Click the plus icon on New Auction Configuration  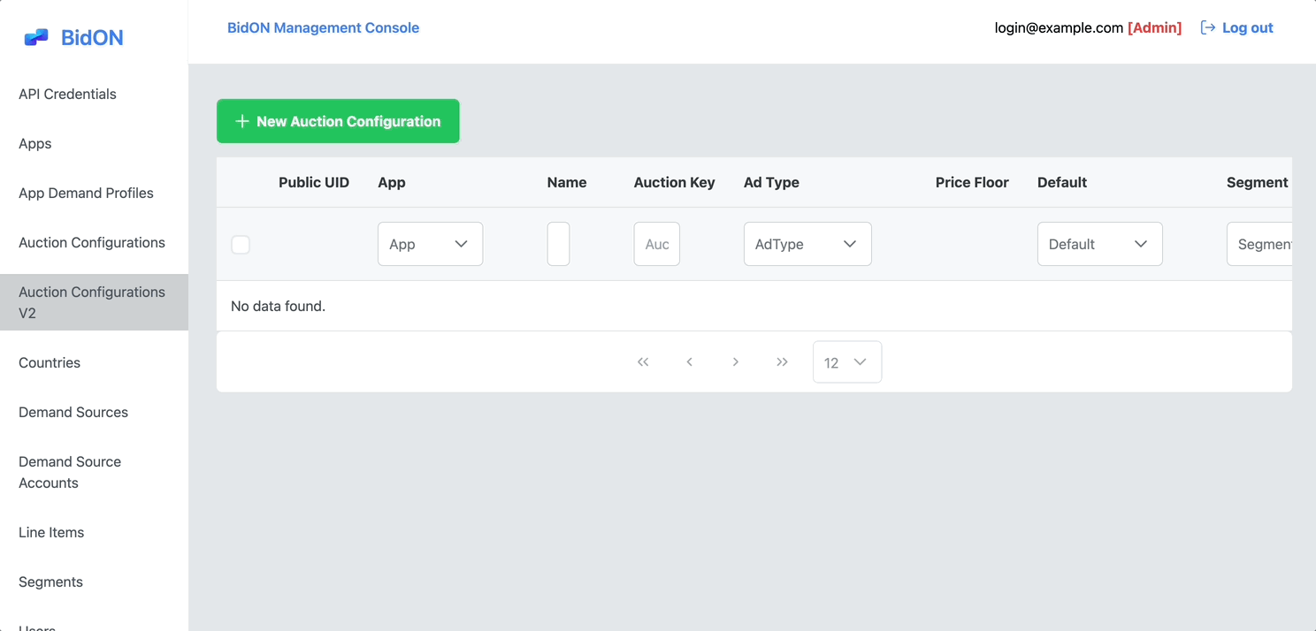click(241, 121)
